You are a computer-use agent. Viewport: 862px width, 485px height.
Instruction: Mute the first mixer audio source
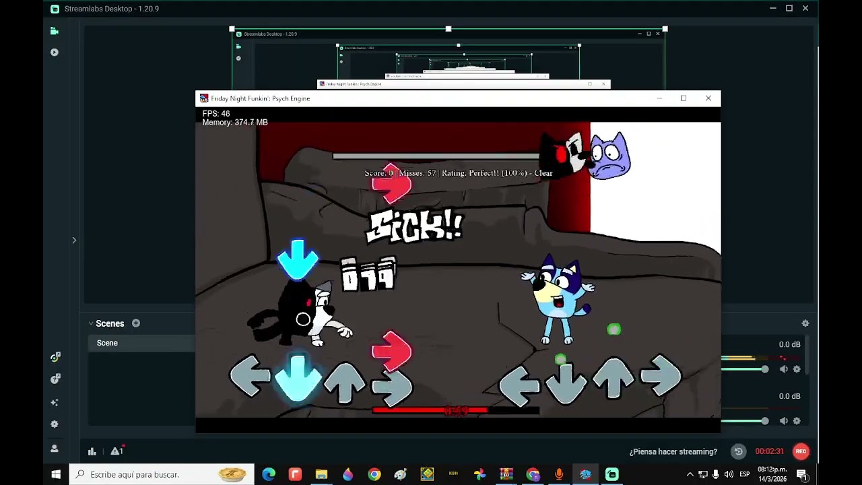tap(783, 369)
